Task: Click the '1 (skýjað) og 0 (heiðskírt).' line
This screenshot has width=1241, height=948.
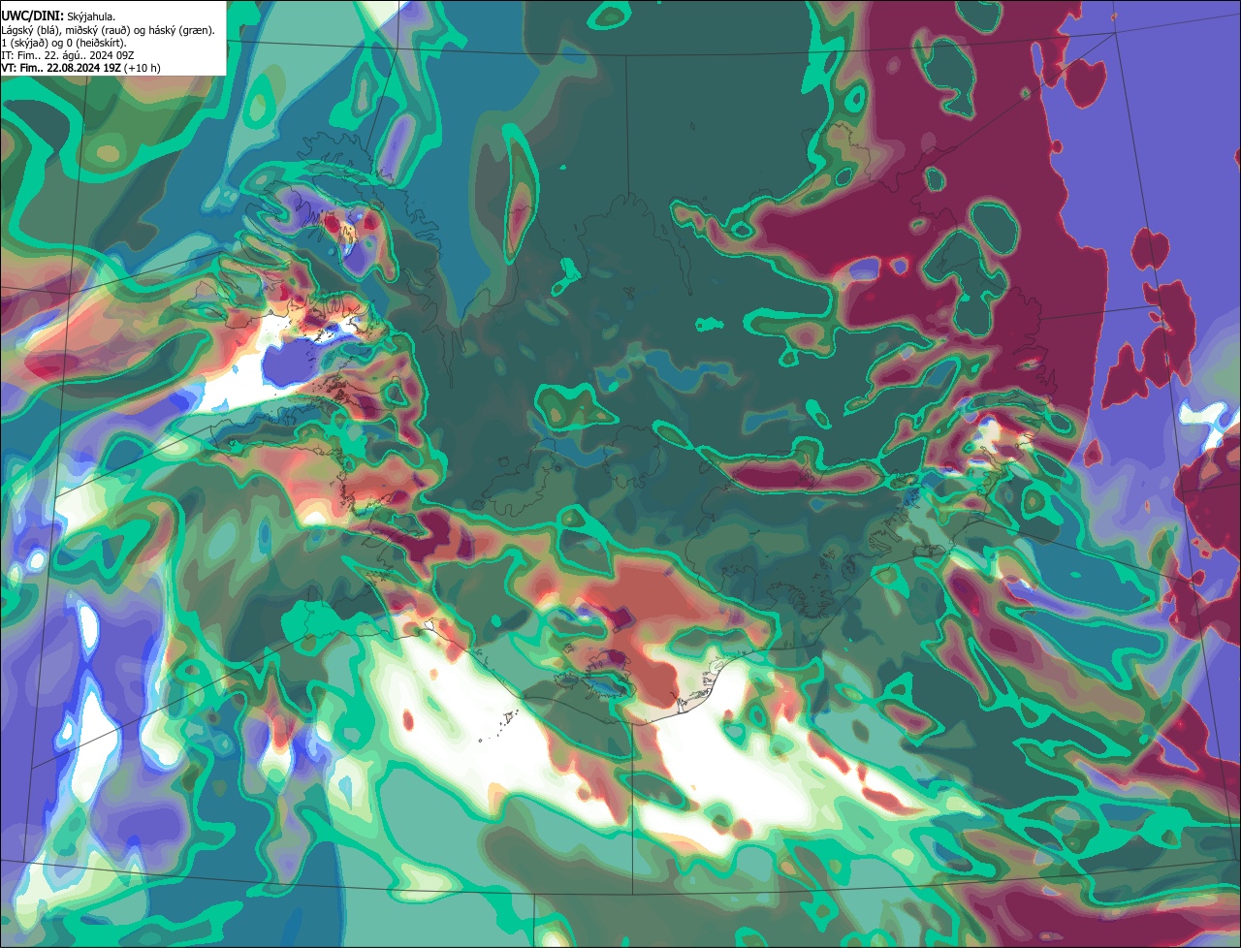Action: (x=64, y=43)
